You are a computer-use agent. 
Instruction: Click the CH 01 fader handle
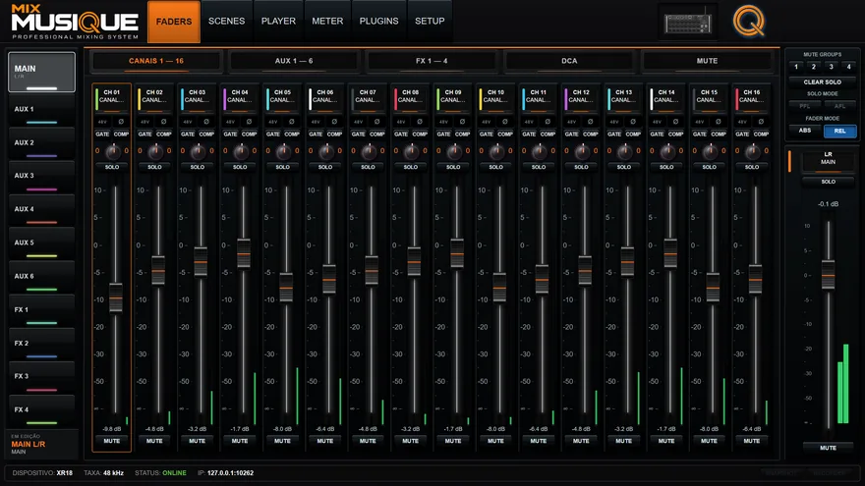click(116, 298)
